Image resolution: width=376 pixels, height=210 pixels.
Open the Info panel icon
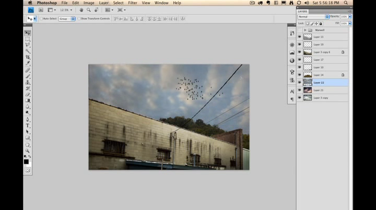click(x=292, y=61)
